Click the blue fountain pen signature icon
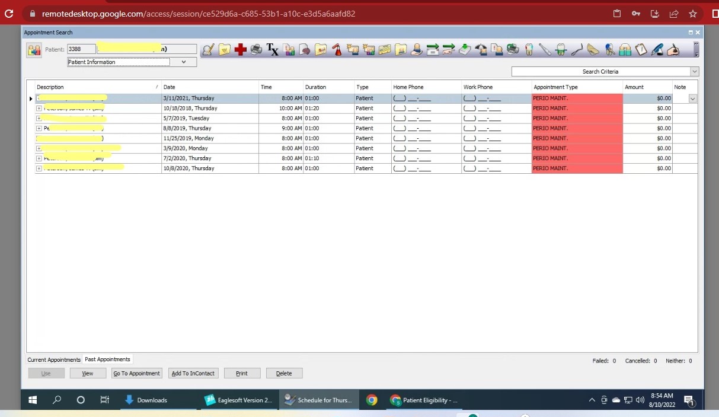 coord(657,50)
